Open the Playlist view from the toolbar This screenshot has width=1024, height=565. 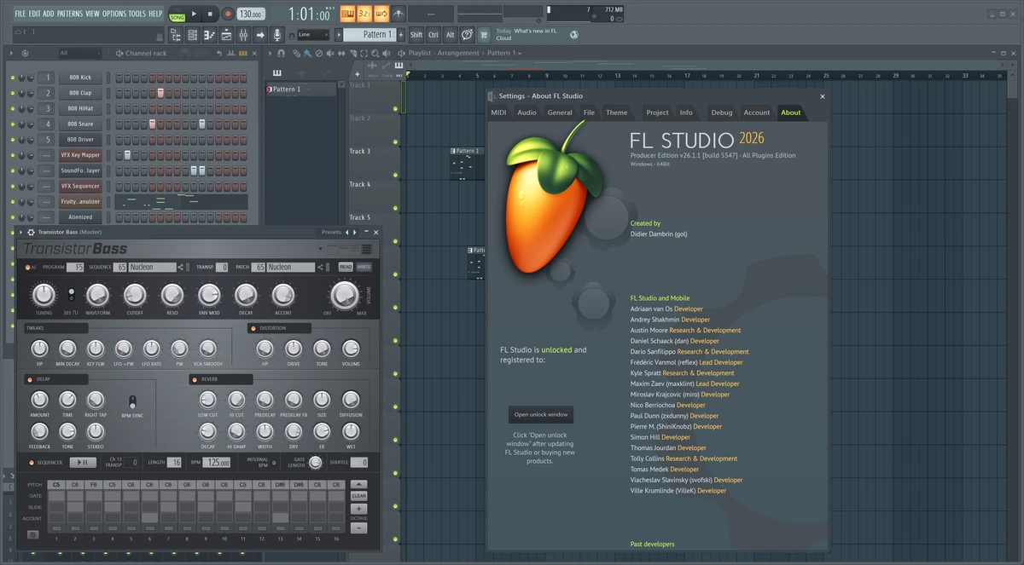(x=226, y=35)
